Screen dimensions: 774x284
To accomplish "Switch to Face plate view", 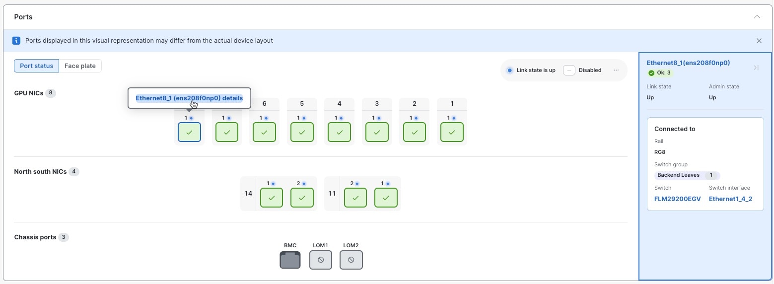I will (80, 66).
